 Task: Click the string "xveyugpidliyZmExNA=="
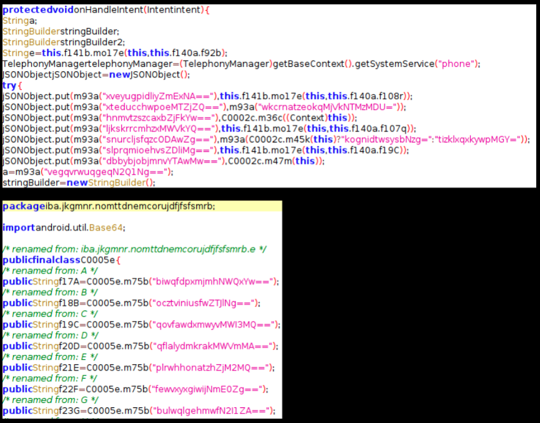pos(159,96)
